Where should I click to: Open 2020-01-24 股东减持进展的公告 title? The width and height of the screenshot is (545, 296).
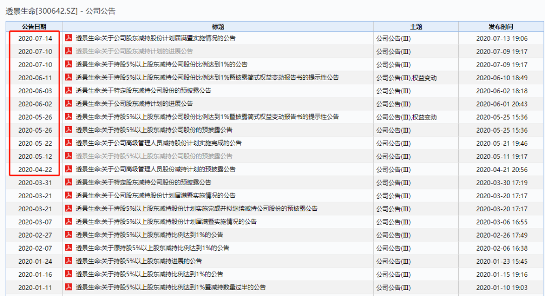click(139, 261)
